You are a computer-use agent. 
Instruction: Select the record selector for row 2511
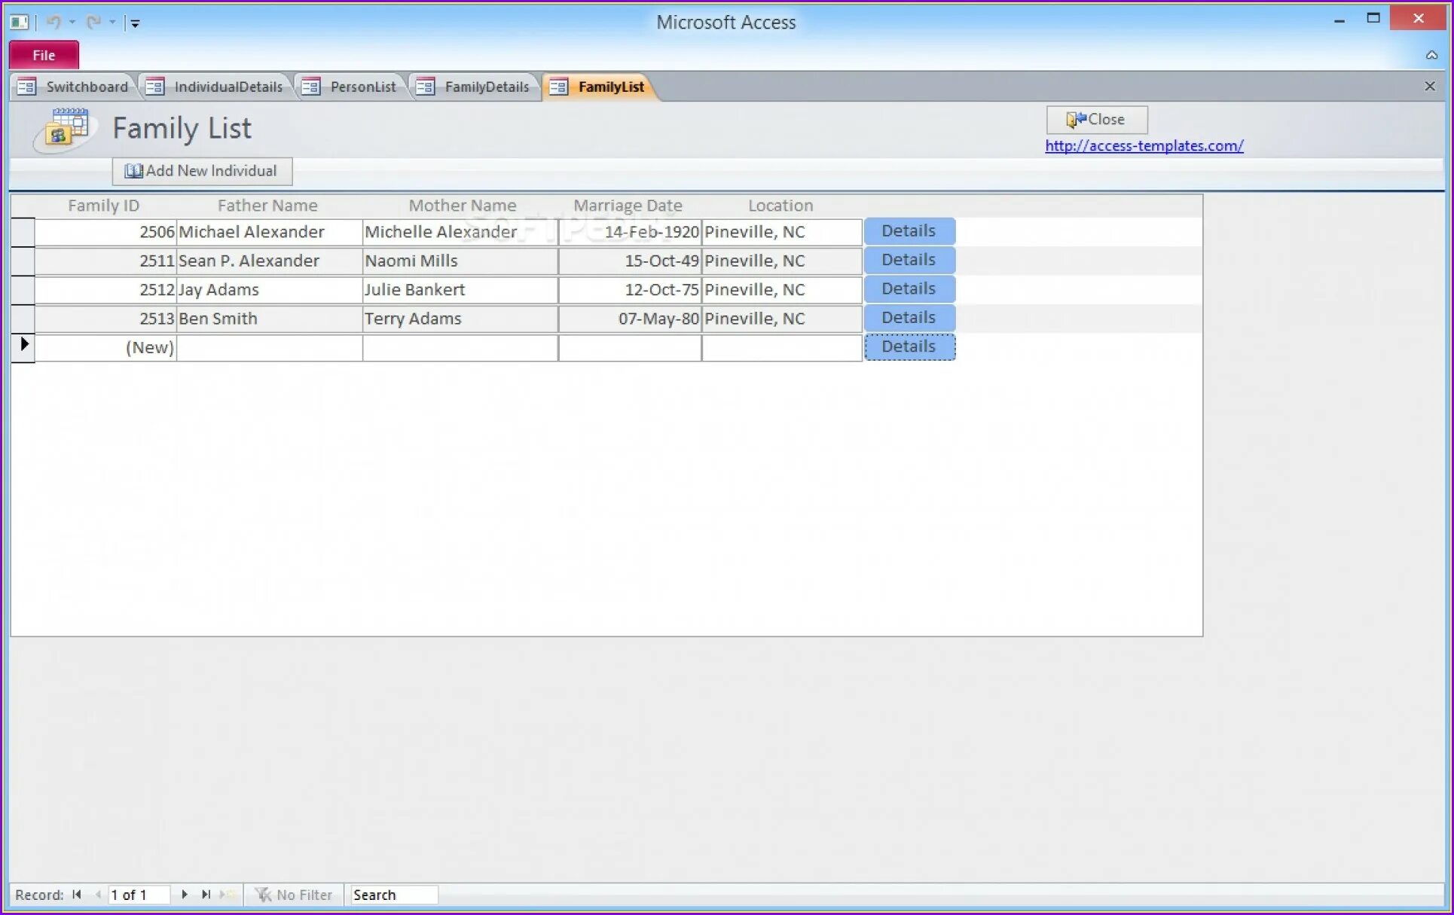(x=23, y=261)
